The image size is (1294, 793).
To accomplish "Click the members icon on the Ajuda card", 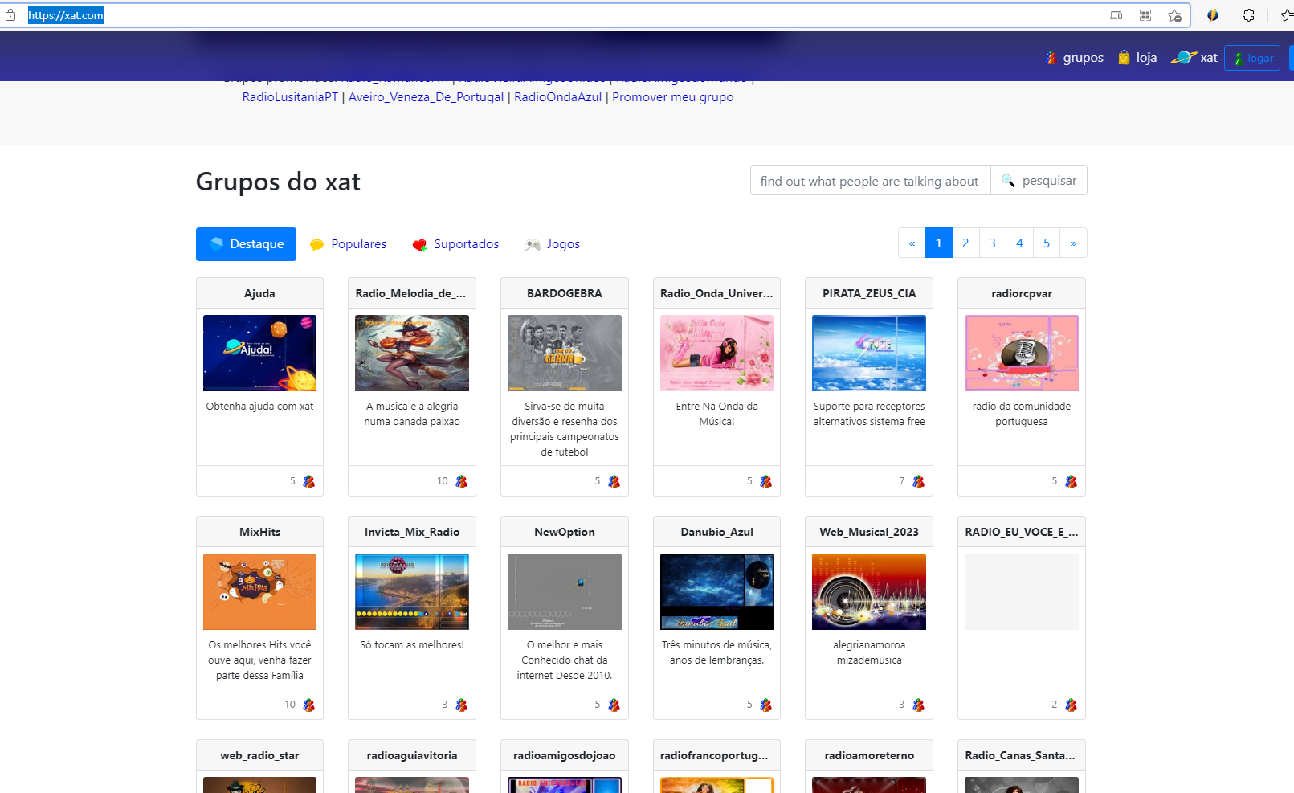I will click(x=308, y=480).
